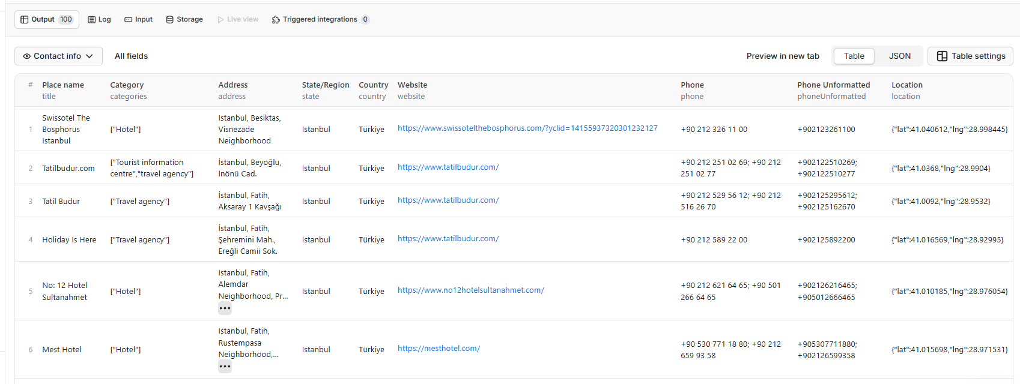Image resolution: width=1020 pixels, height=384 pixels.
Task: Open the Swissotel The Bosphorus website link
Action: coord(527,128)
